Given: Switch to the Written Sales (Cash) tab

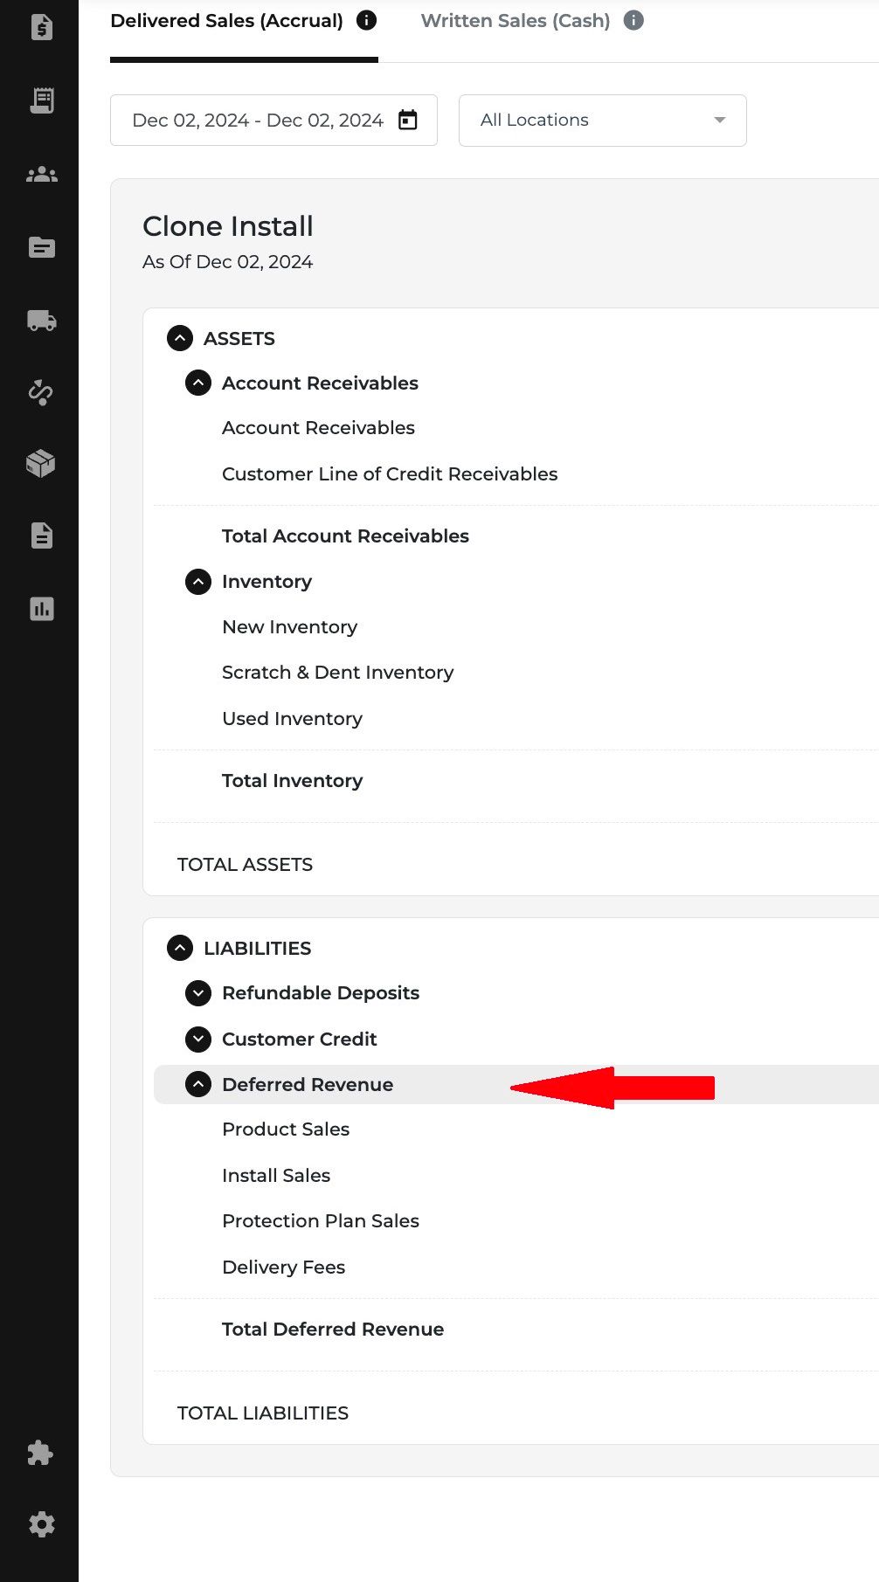Looking at the screenshot, I should click(x=515, y=21).
